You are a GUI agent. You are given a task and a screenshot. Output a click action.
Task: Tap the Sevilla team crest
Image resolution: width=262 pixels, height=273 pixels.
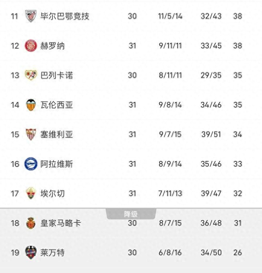[31, 134]
